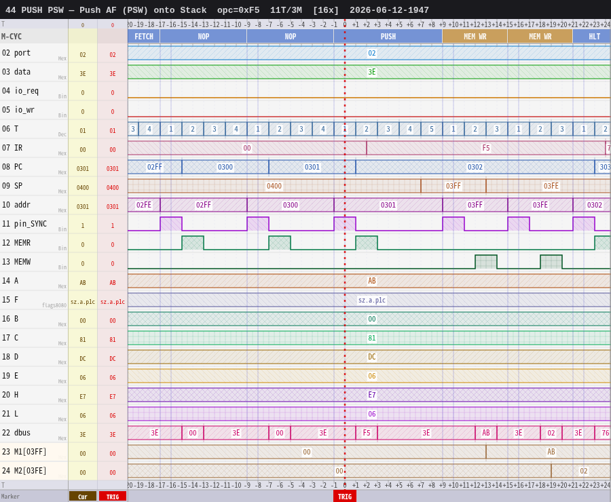Click the 03FF value in SP waveform

453,186
